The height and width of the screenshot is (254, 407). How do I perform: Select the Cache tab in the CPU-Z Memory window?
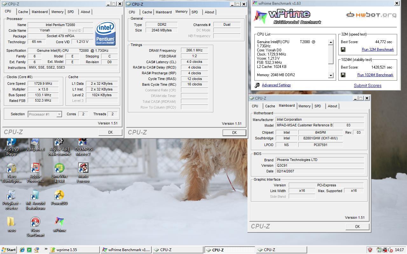147,12
